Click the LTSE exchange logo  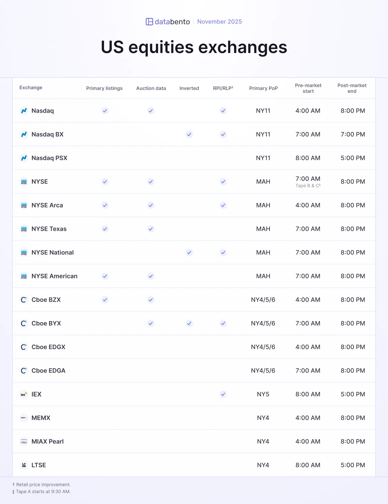pos(24,465)
